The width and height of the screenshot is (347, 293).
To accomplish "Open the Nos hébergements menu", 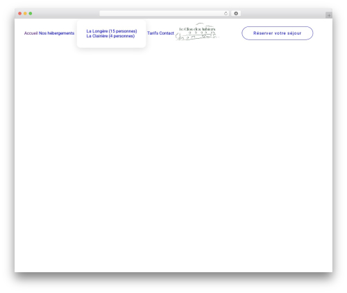I will point(57,33).
